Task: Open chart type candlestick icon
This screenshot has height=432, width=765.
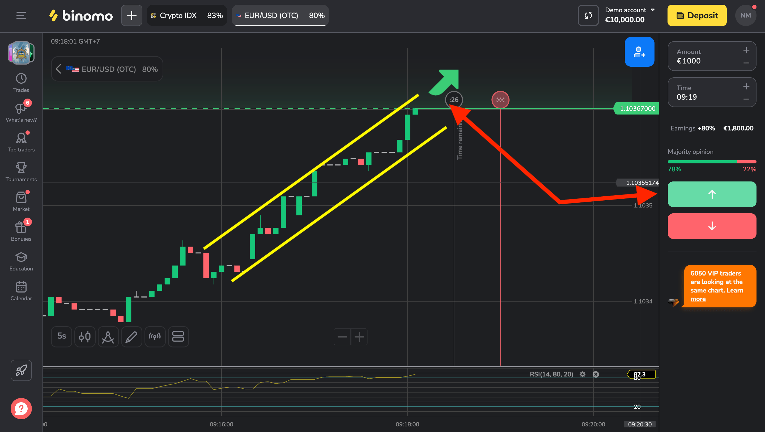Action: 85,337
